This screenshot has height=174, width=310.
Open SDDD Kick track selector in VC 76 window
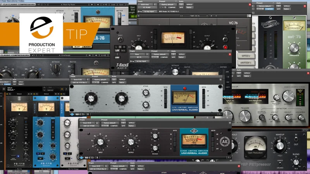[145, 4]
